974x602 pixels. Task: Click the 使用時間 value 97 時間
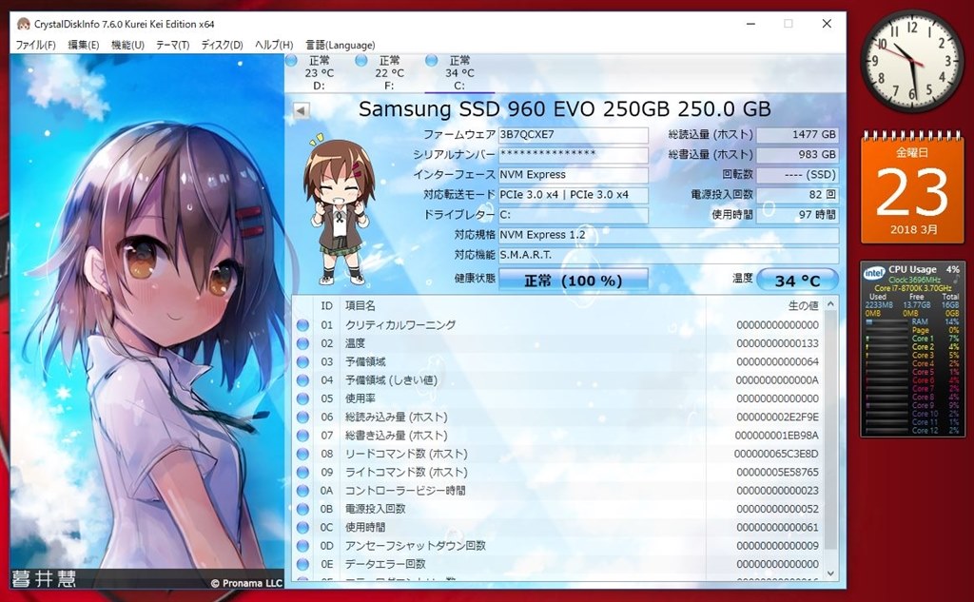click(x=798, y=214)
